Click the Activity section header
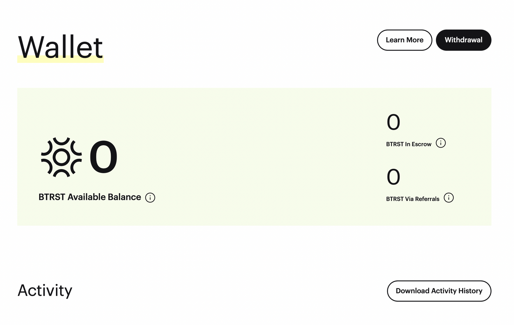This screenshot has height=325, width=514. (45, 291)
